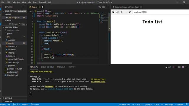
Task: Click the keywords link in terminal
Action: [49, 86]
